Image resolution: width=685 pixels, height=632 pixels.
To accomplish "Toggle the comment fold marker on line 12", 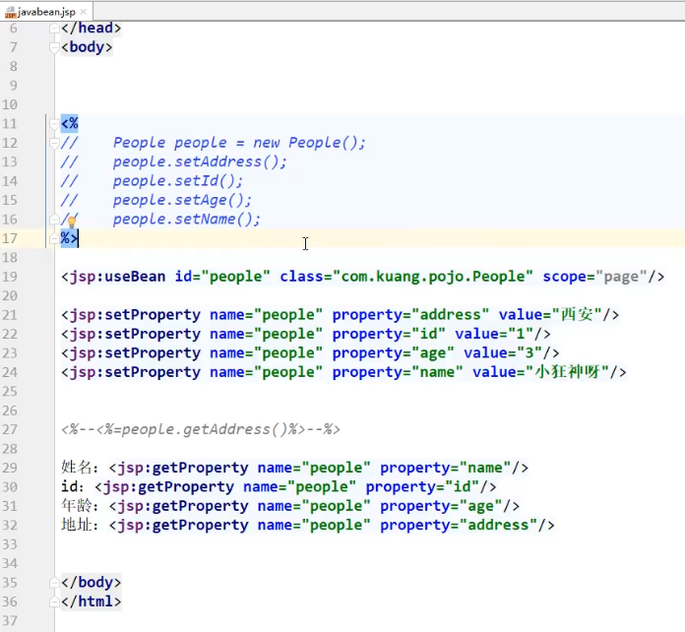I will pyautogui.click(x=54, y=144).
